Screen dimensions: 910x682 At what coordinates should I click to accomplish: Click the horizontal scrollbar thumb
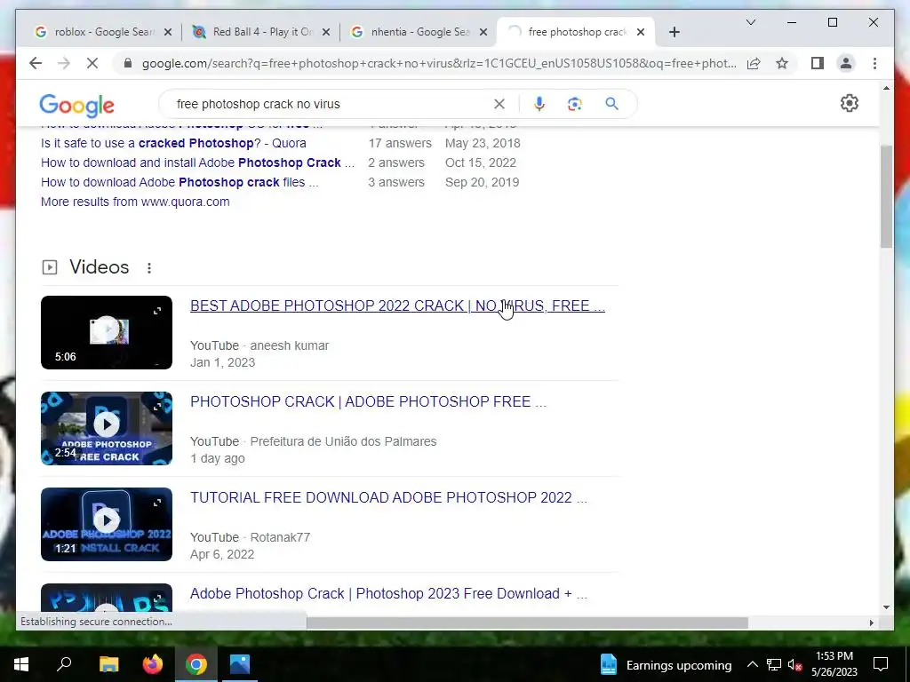point(527,623)
